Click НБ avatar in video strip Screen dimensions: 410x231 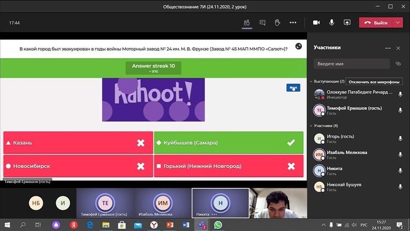(36, 203)
